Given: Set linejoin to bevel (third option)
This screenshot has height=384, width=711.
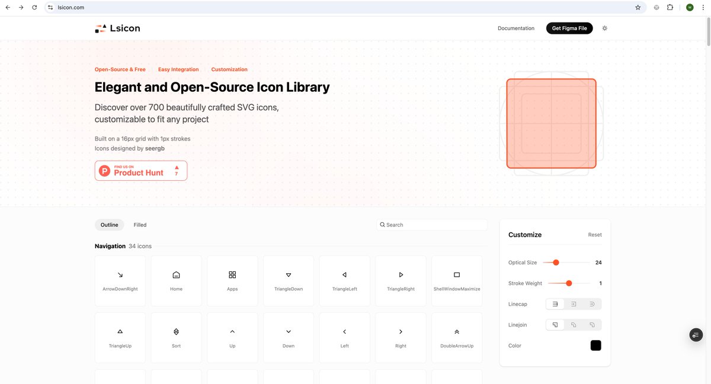Looking at the screenshot, I should (x=592, y=325).
